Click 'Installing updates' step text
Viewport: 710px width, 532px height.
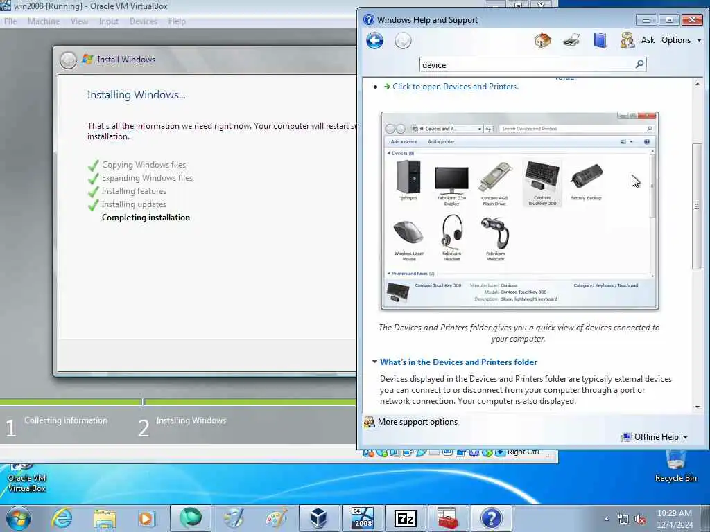(134, 204)
